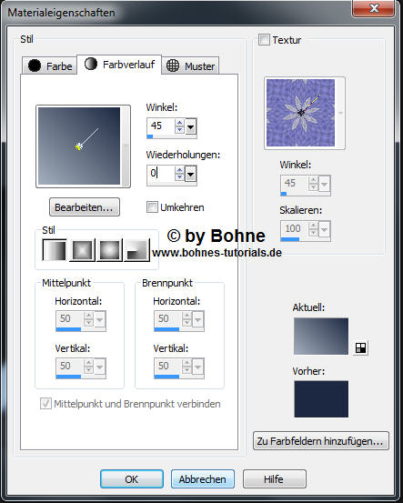Click the Vorher dark blue color swatch

[x=321, y=398]
